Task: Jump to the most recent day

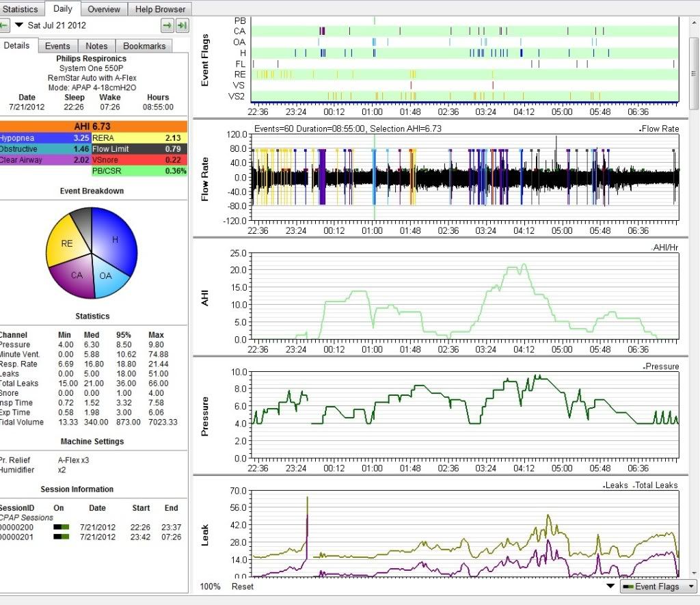Action: tap(182, 26)
